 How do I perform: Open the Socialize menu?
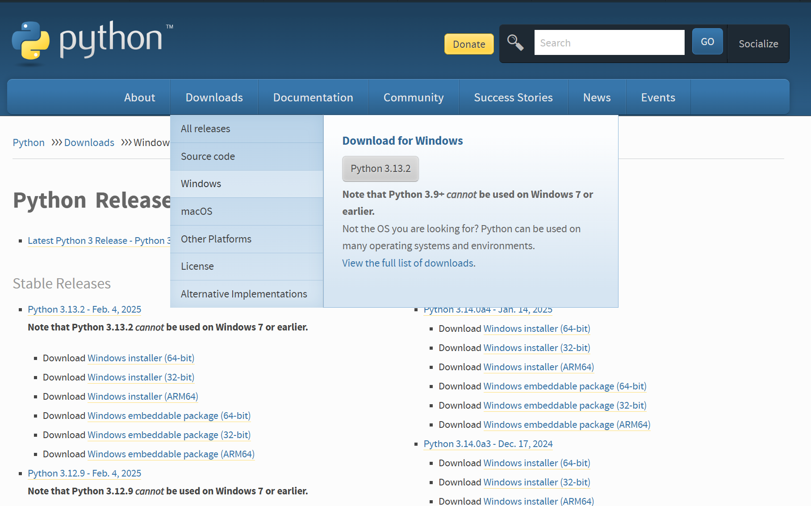[x=758, y=44]
